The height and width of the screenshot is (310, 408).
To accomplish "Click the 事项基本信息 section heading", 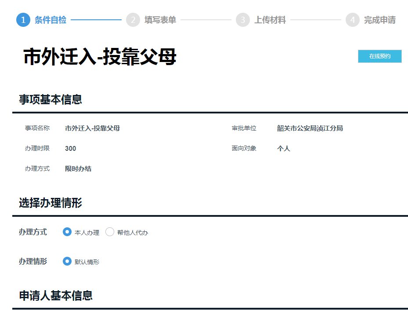I will [x=51, y=99].
